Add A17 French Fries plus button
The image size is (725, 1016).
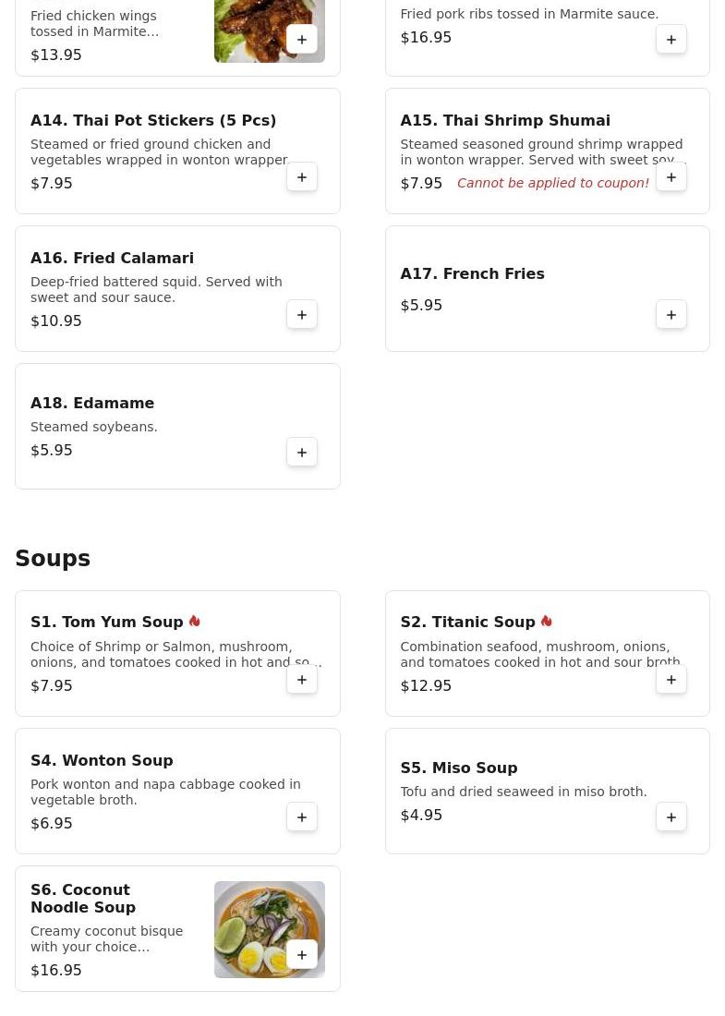pyautogui.click(x=671, y=315)
